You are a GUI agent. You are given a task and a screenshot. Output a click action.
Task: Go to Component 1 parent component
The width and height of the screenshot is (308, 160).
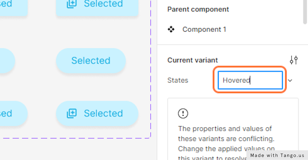(x=204, y=29)
